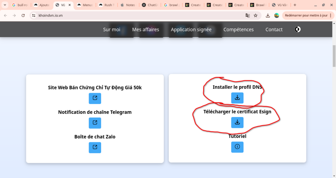This screenshot has width=336, height=178.
Task: View site information icon in address bar
Action: [x=33, y=15]
